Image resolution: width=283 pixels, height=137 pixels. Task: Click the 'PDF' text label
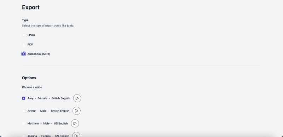(30, 44)
